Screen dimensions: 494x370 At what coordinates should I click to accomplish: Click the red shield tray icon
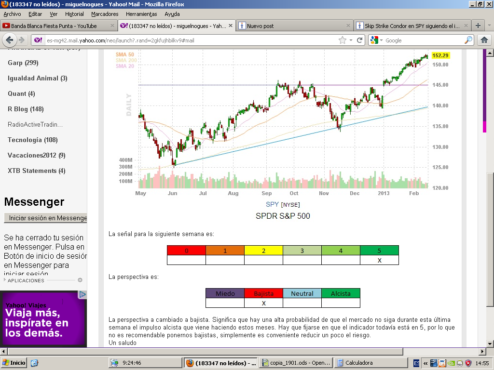coord(468,363)
